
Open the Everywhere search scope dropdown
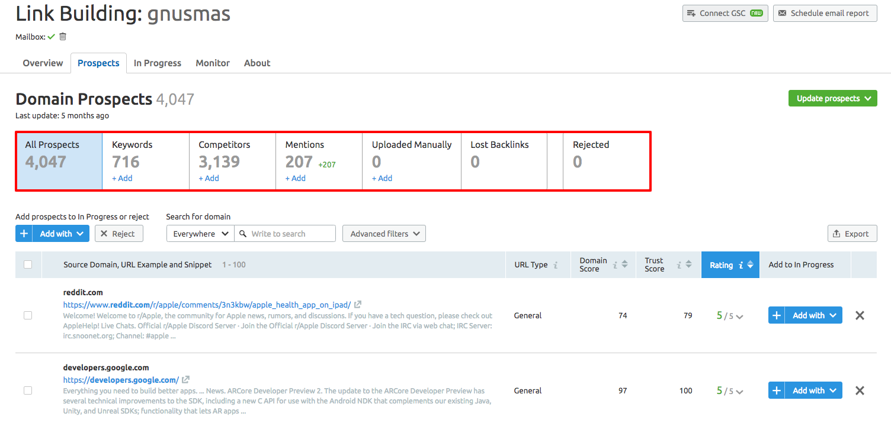[x=200, y=234]
